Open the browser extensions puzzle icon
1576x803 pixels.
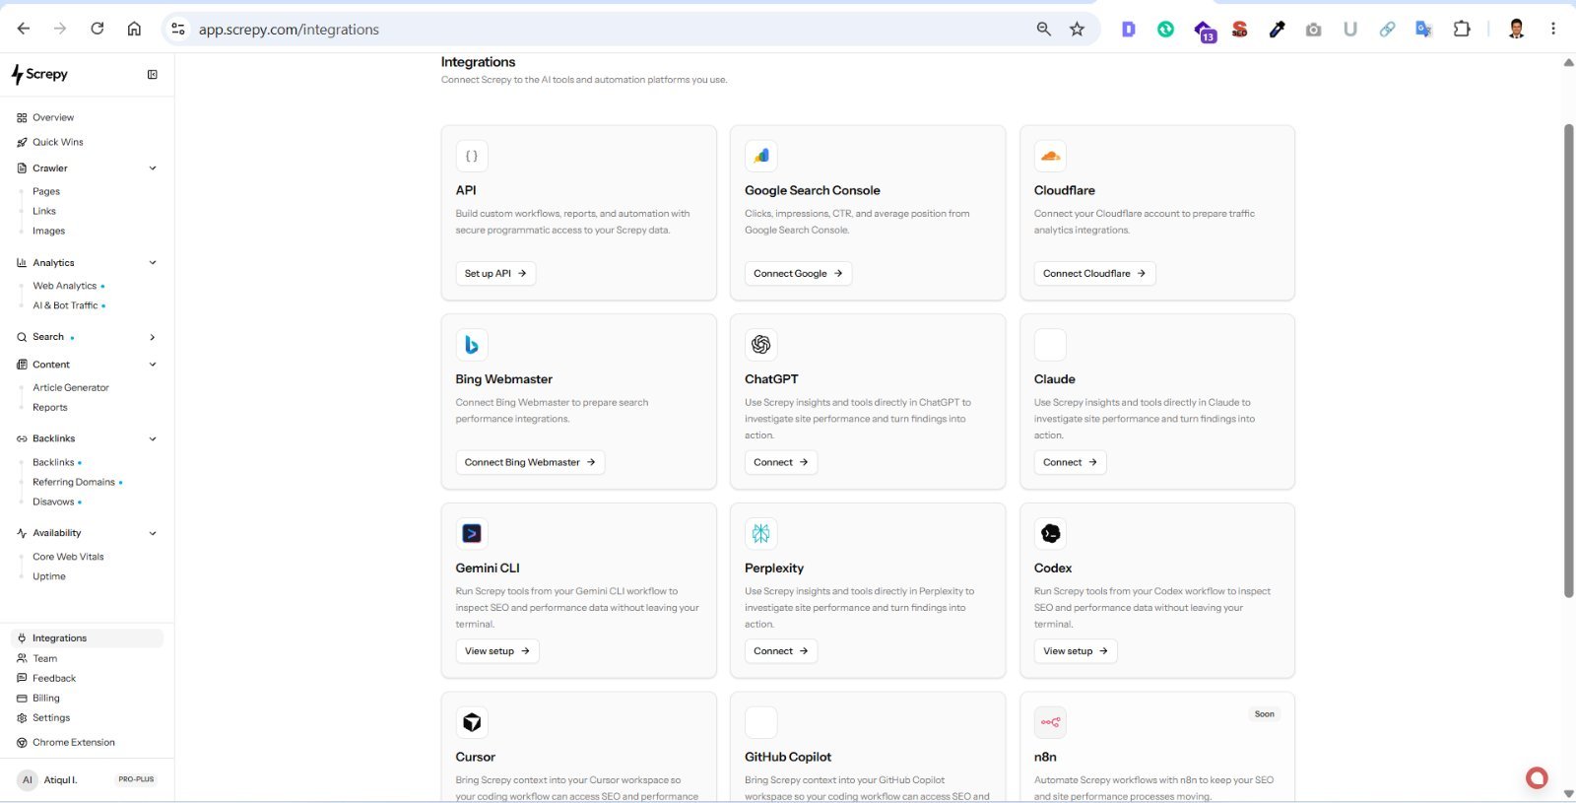(x=1462, y=29)
